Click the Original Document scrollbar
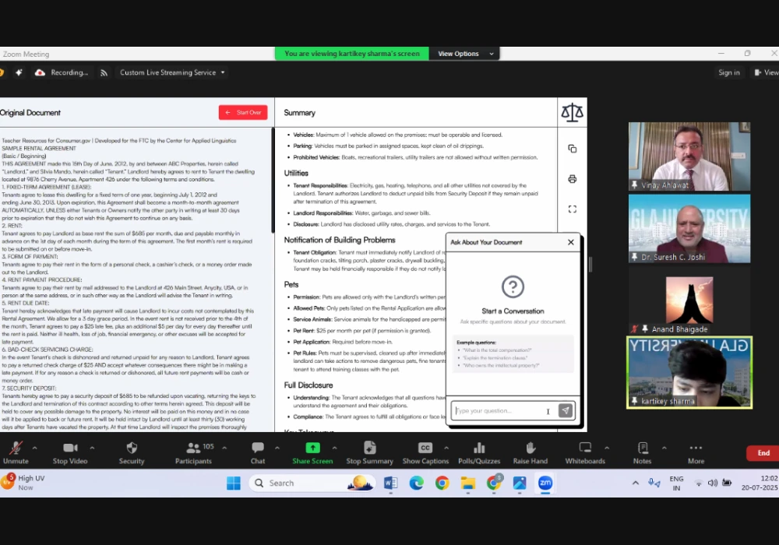779x545 pixels. (272, 181)
